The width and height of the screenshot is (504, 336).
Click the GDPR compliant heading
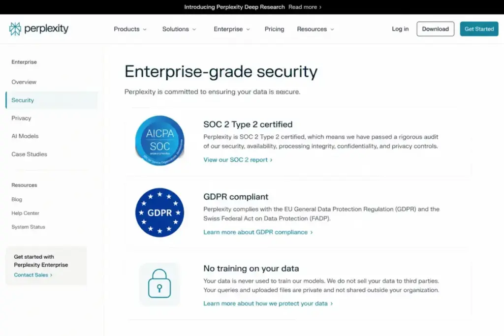click(236, 197)
